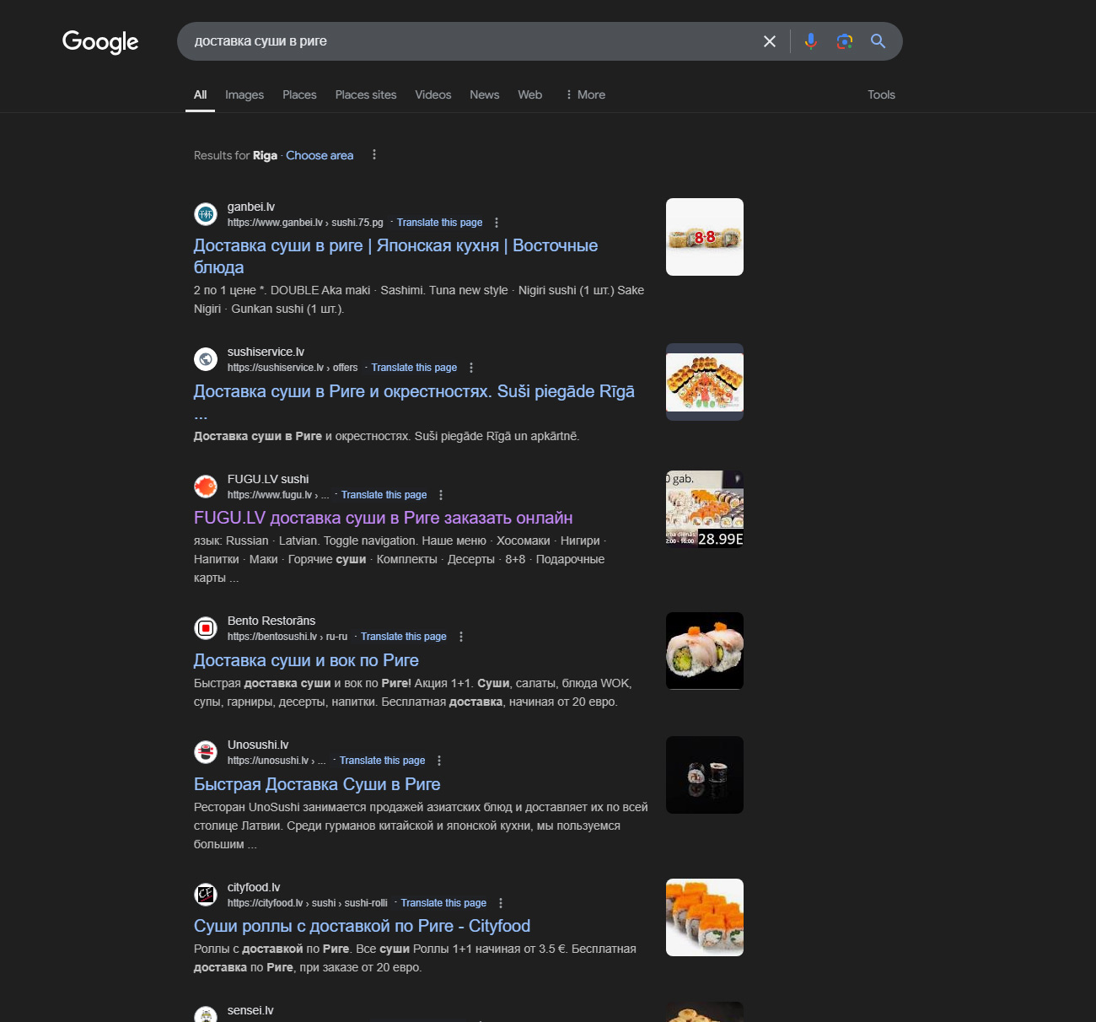This screenshot has width=1096, height=1022.
Task: Click the FUGU.LV sushi favicon
Action: click(x=206, y=487)
